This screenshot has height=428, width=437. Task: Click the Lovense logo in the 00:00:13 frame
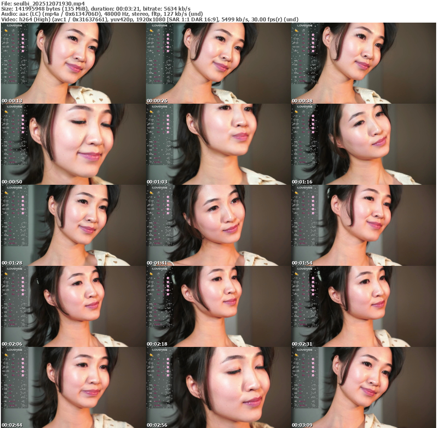pos(15,26)
